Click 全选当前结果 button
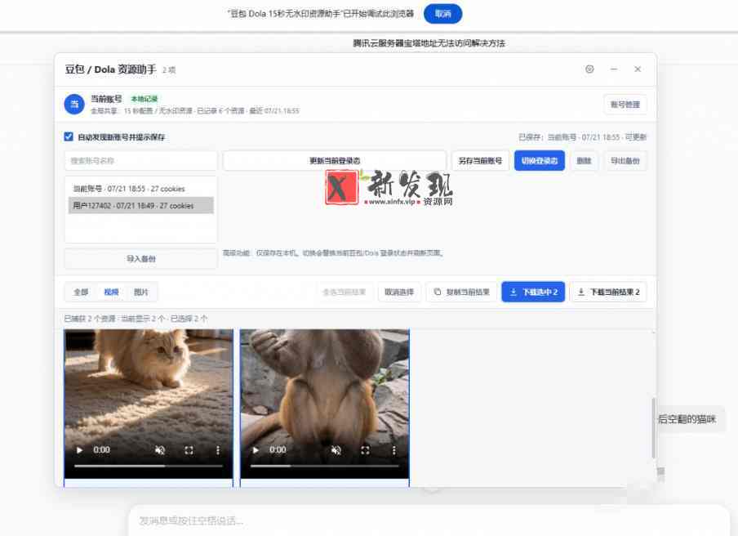The image size is (738, 536). [344, 292]
